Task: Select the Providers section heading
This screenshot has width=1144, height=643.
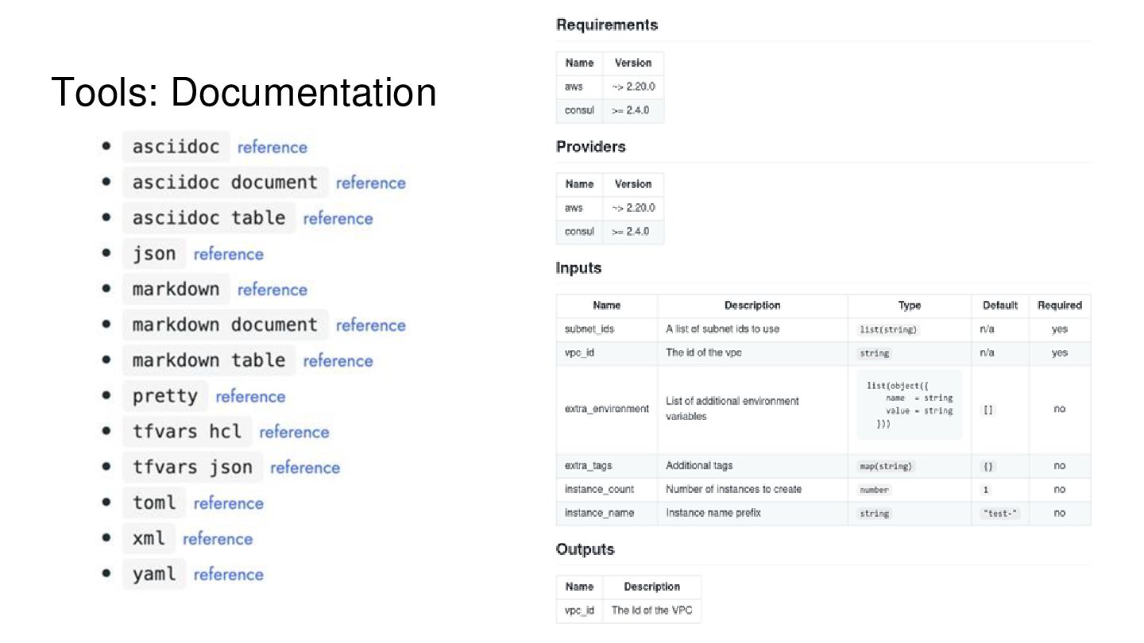Action: [590, 147]
